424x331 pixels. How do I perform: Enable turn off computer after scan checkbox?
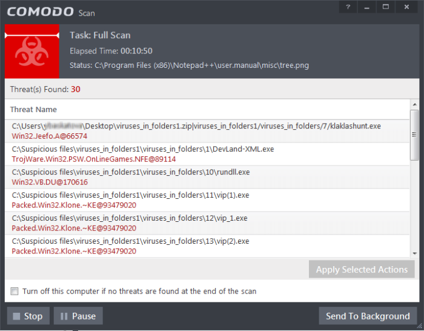[x=15, y=291]
